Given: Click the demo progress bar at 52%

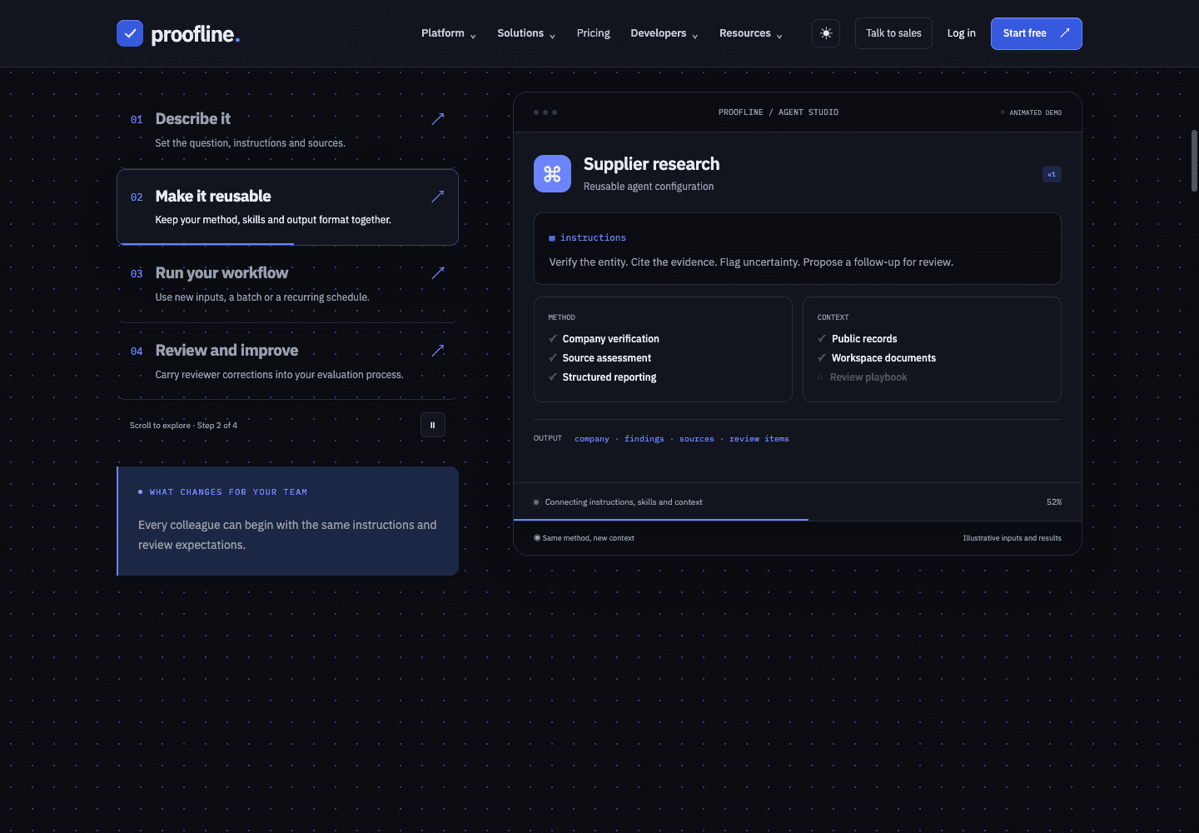Looking at the screenshot, I should [798, 520].
